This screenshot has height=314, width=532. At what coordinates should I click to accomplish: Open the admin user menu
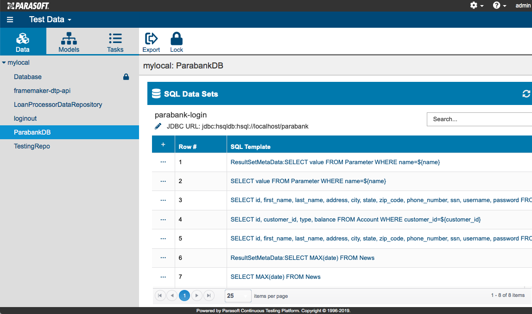coord(523,6)
